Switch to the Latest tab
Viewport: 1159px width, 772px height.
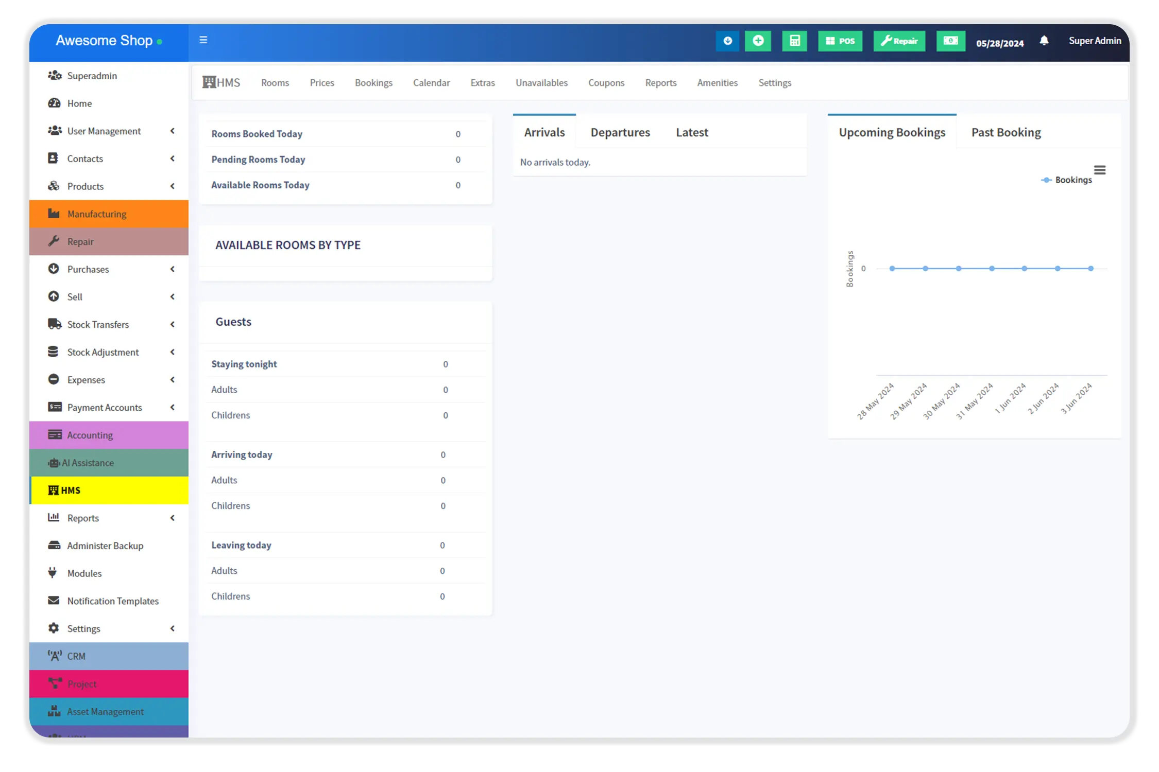[692, 132]
